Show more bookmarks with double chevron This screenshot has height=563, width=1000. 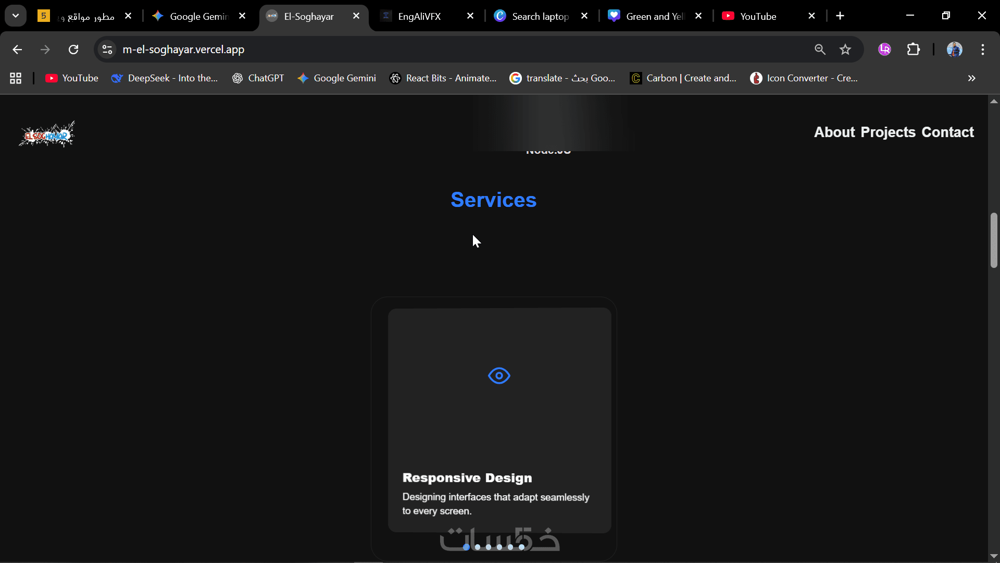(971, 78)
